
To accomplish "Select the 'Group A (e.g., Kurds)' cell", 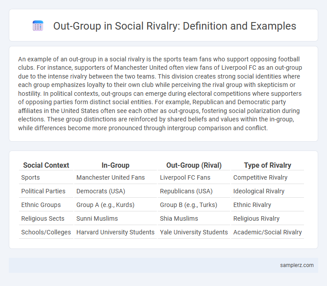I will pos(115,205).
